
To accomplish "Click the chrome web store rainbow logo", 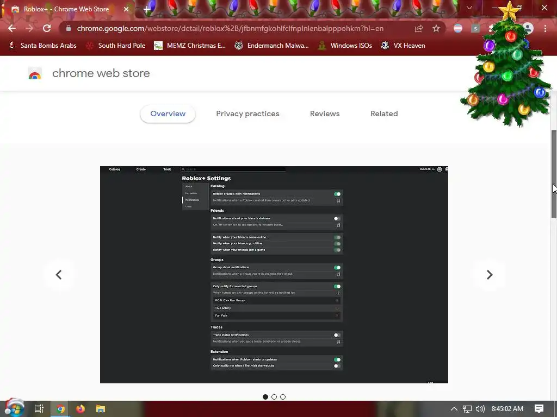I will (x=35, y=73).
